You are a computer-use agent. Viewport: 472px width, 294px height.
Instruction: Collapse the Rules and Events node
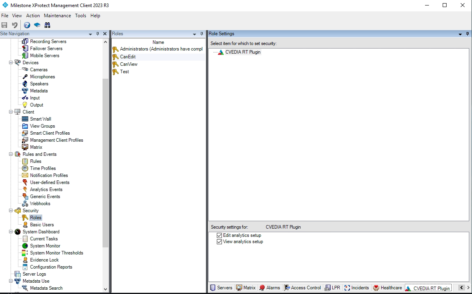point(11,154)
